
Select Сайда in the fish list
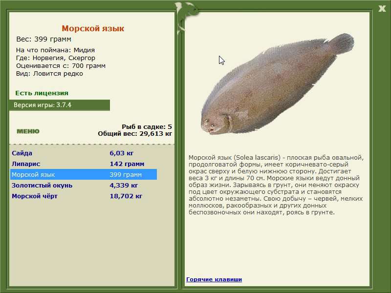[x=22, y=153]
